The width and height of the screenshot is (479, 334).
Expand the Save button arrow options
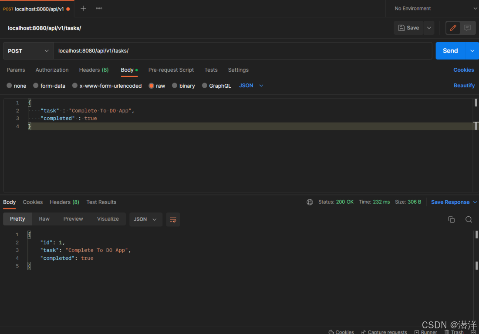429,28
